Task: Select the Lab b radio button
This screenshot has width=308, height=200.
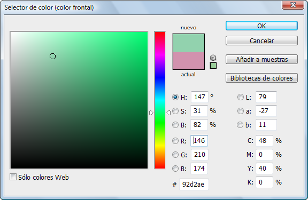Action: [x=240, y=125]
